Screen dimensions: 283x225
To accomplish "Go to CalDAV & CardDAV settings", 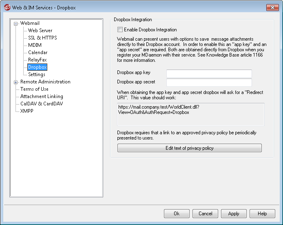I will tap(42, 104).
